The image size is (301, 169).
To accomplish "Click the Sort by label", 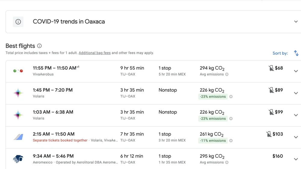I will [280, 53].
